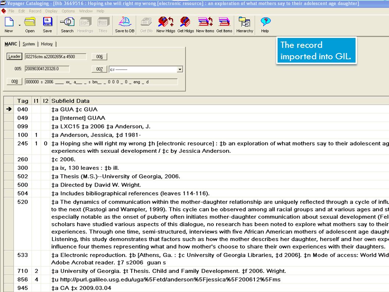Switch to the MARC tab
The width and height of the screenshot is (389, 292).
[11, 44]
